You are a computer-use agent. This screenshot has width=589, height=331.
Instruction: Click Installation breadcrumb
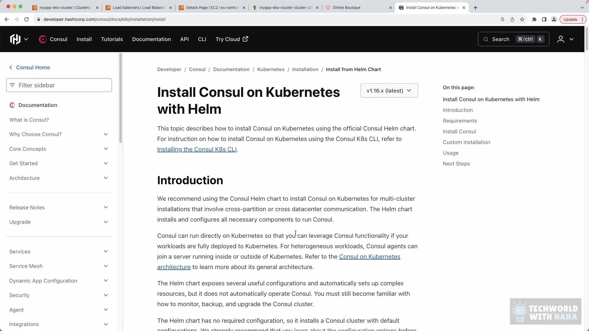(x=305, y=70)
